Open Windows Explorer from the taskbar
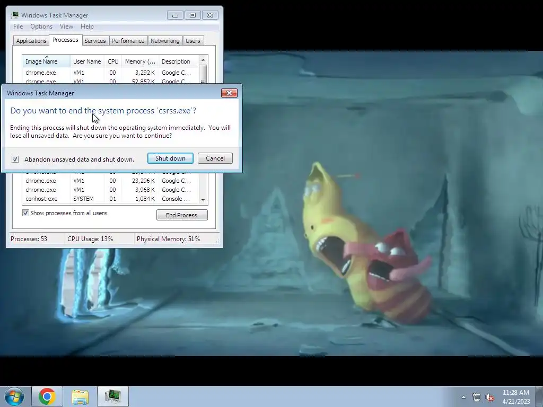Screen dimensions: 543x407 (x=80, y=396)
